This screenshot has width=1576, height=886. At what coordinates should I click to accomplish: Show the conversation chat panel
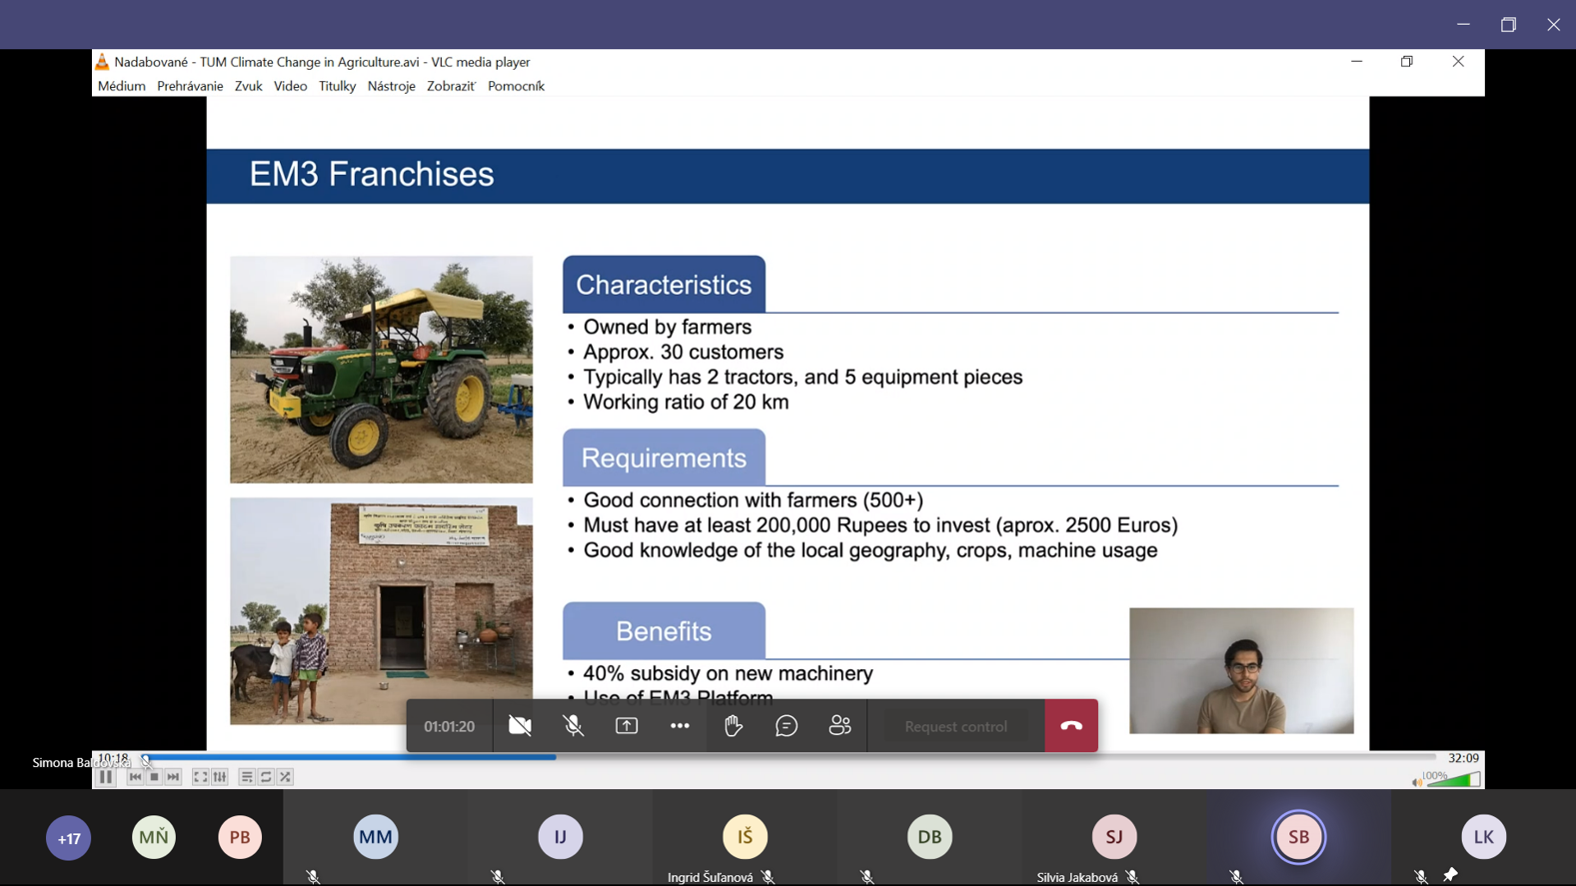pos(787,726)
